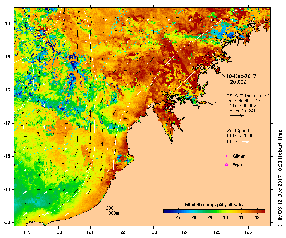Click the magenta Argo circle marker
The width and height of the screenshot is (286, 238).
click(226, 165)
